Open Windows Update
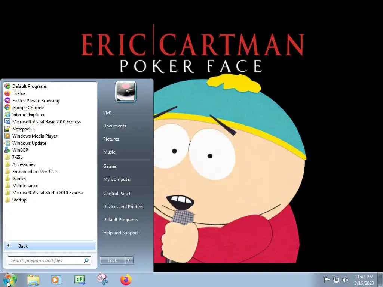 50,143
